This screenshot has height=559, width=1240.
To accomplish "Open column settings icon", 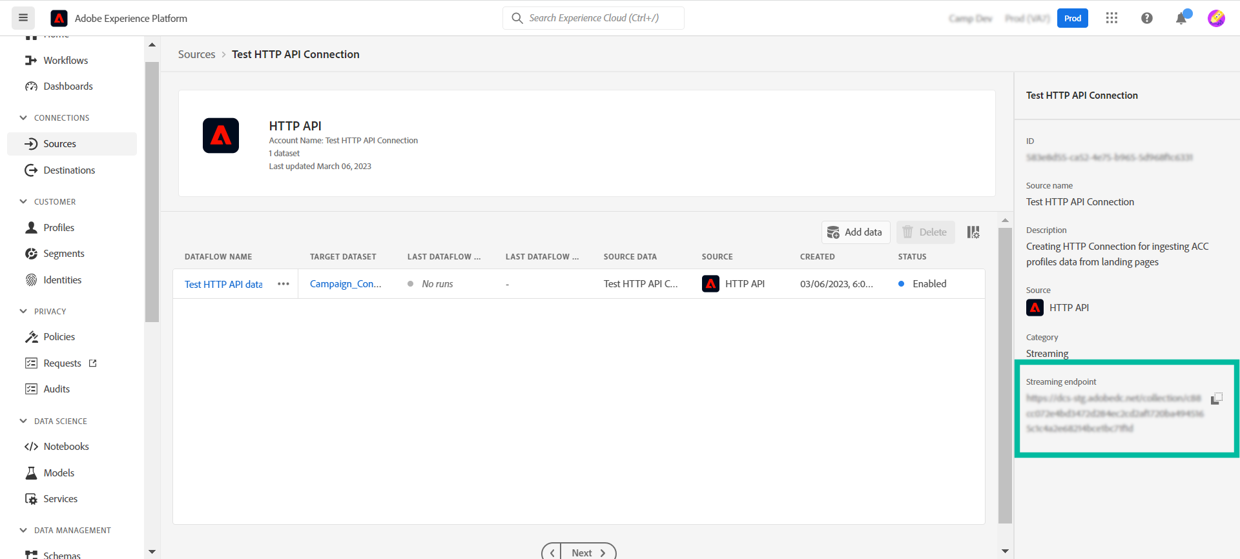I will click(x=973, y=232).
